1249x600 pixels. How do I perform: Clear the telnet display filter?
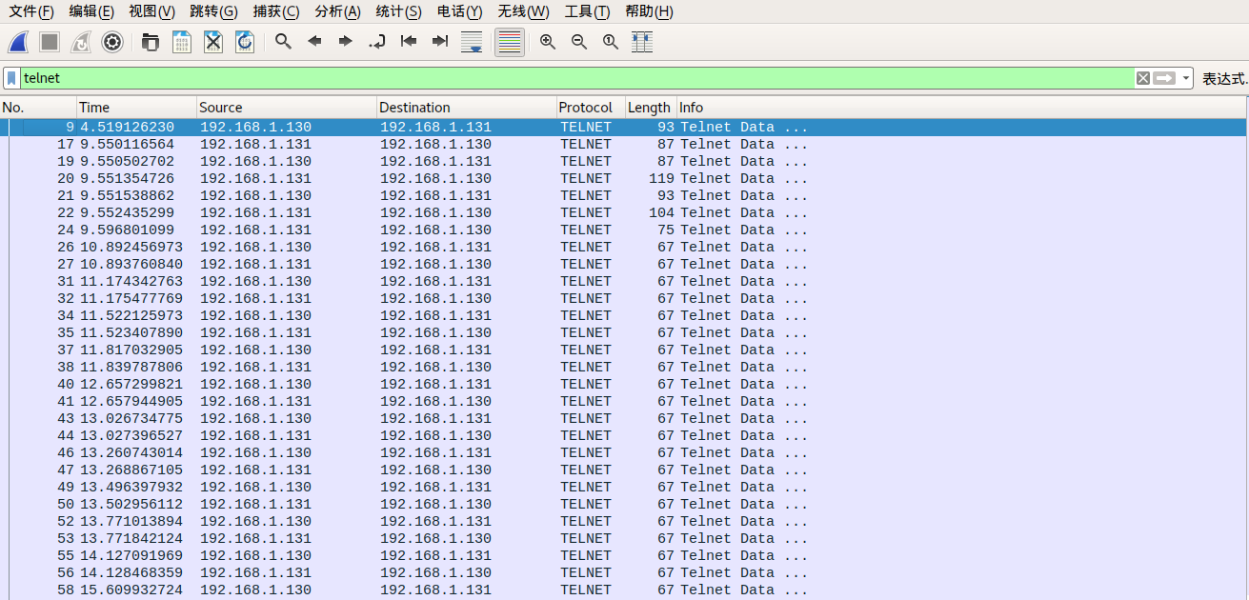[x=1143, y=78]
